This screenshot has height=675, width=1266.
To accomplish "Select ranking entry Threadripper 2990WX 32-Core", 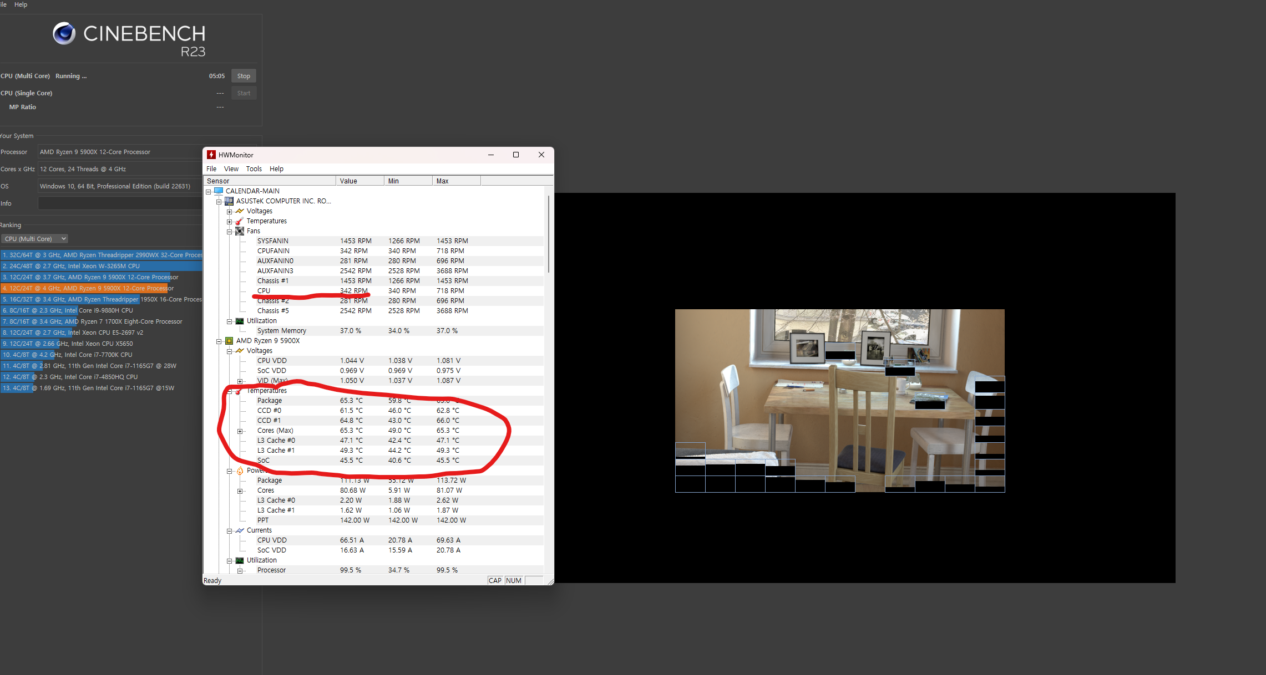I will (102, 255).
